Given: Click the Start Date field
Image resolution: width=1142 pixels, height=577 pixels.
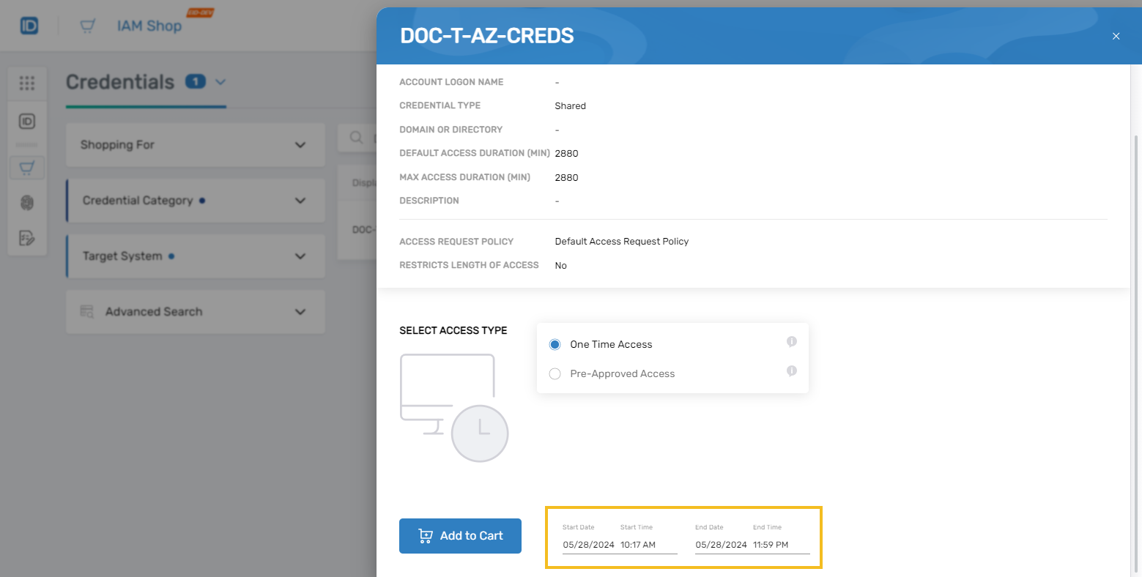Looking at the screenshot, I should [x=588, y=545].
